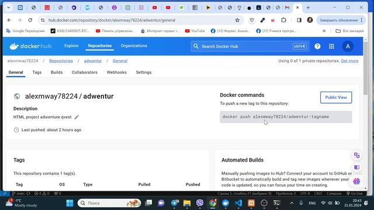Image resolution: width=374 pixels, height=210 pixels.
Task: Click the Docker Hub logo
Action: coord(30,46)
